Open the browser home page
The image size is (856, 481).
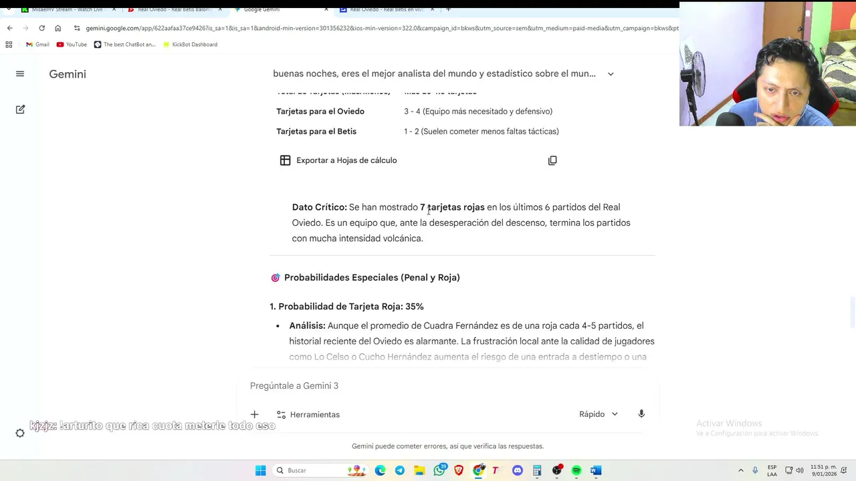coord(58,28)
